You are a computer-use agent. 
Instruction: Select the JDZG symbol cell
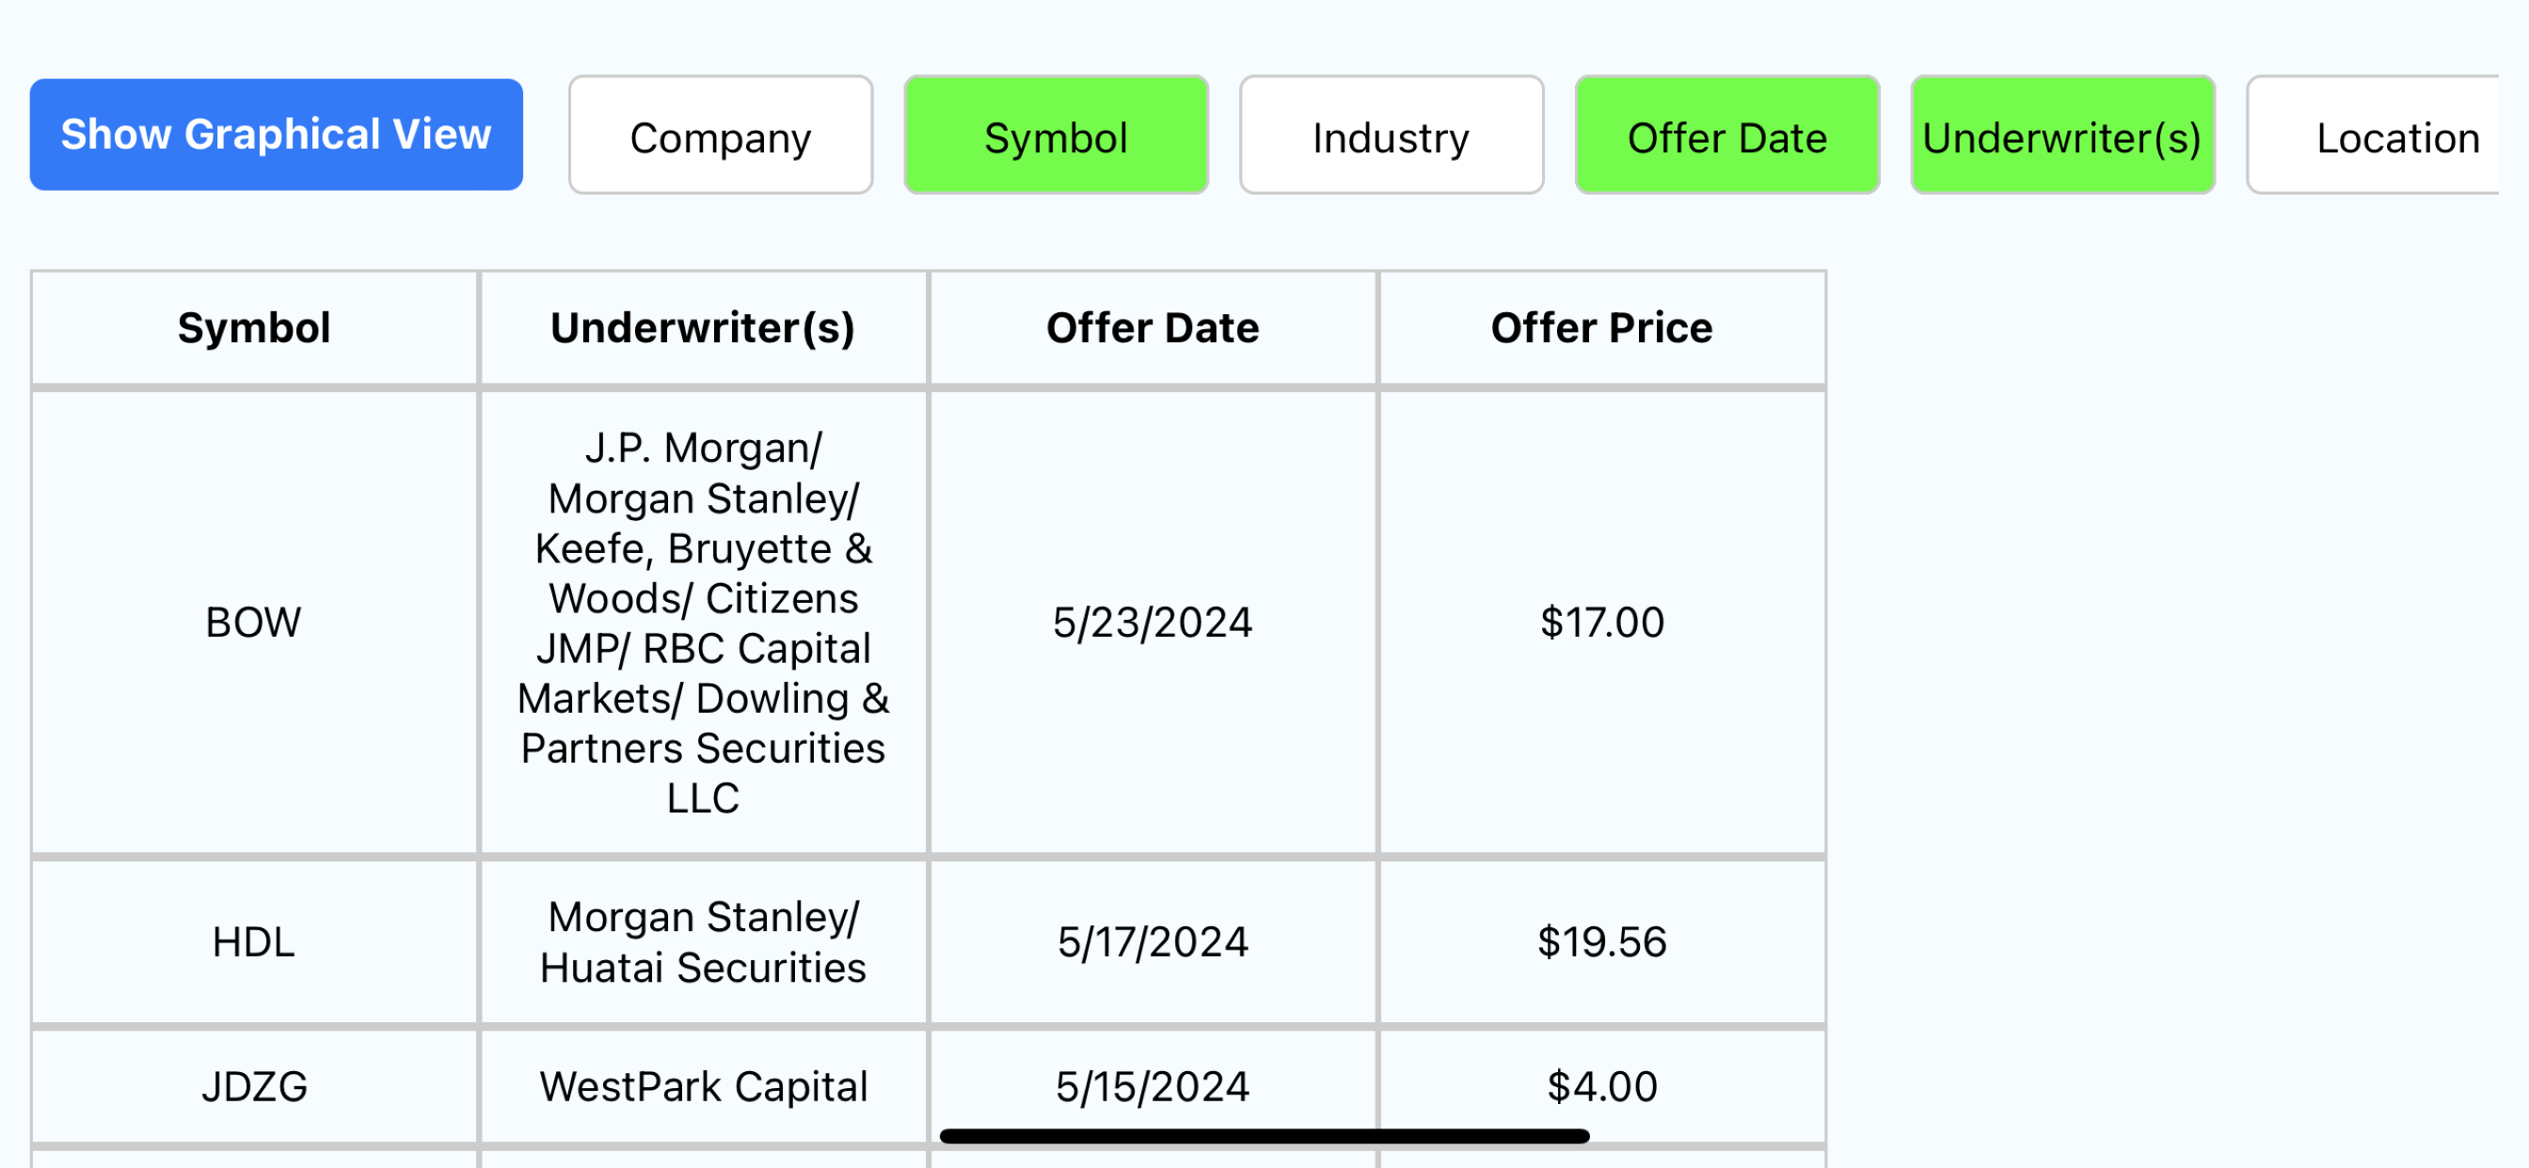click(254, 1086)
